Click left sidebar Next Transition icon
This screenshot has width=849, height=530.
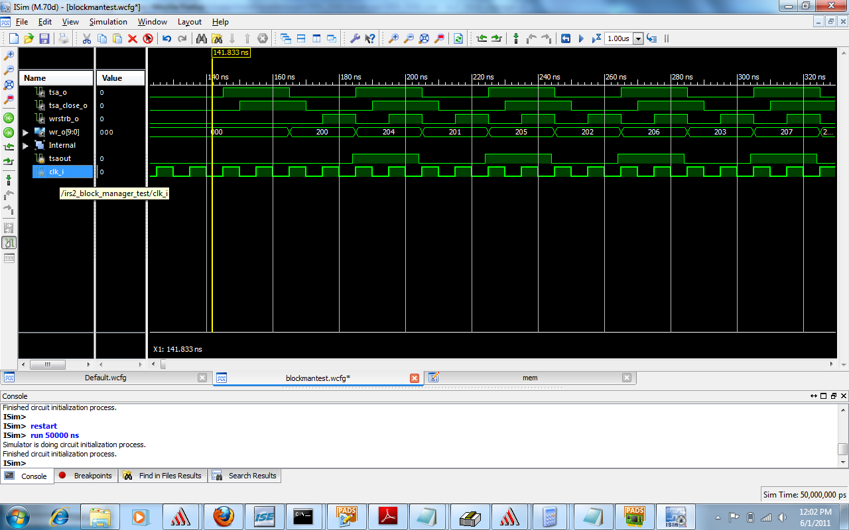[x=9, y=162]
